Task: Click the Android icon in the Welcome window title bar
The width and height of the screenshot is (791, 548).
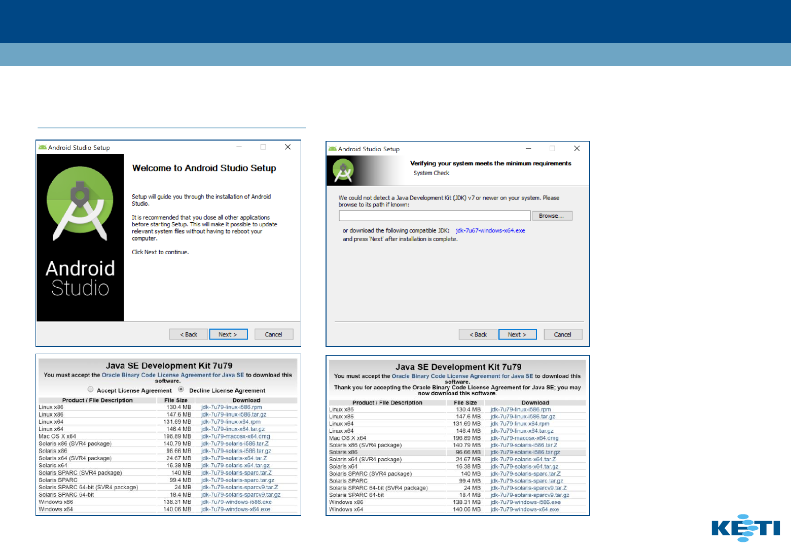Action: (43, 148)
